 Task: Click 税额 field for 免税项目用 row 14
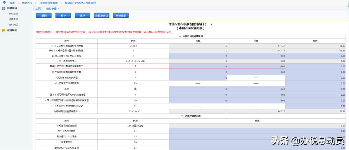point(257,131)
